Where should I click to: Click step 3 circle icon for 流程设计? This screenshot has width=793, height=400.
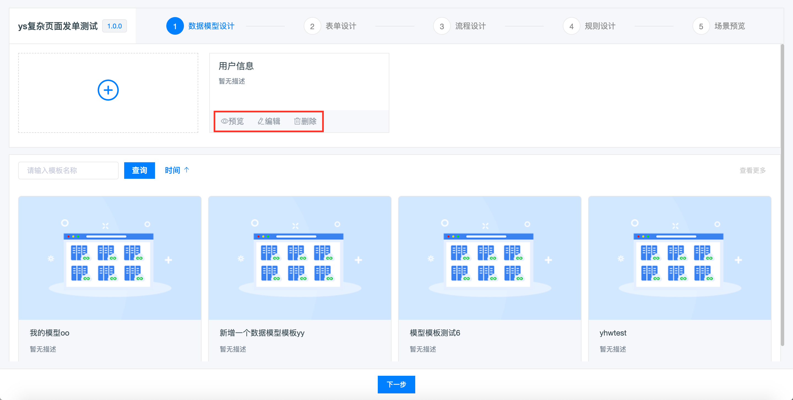442,26
